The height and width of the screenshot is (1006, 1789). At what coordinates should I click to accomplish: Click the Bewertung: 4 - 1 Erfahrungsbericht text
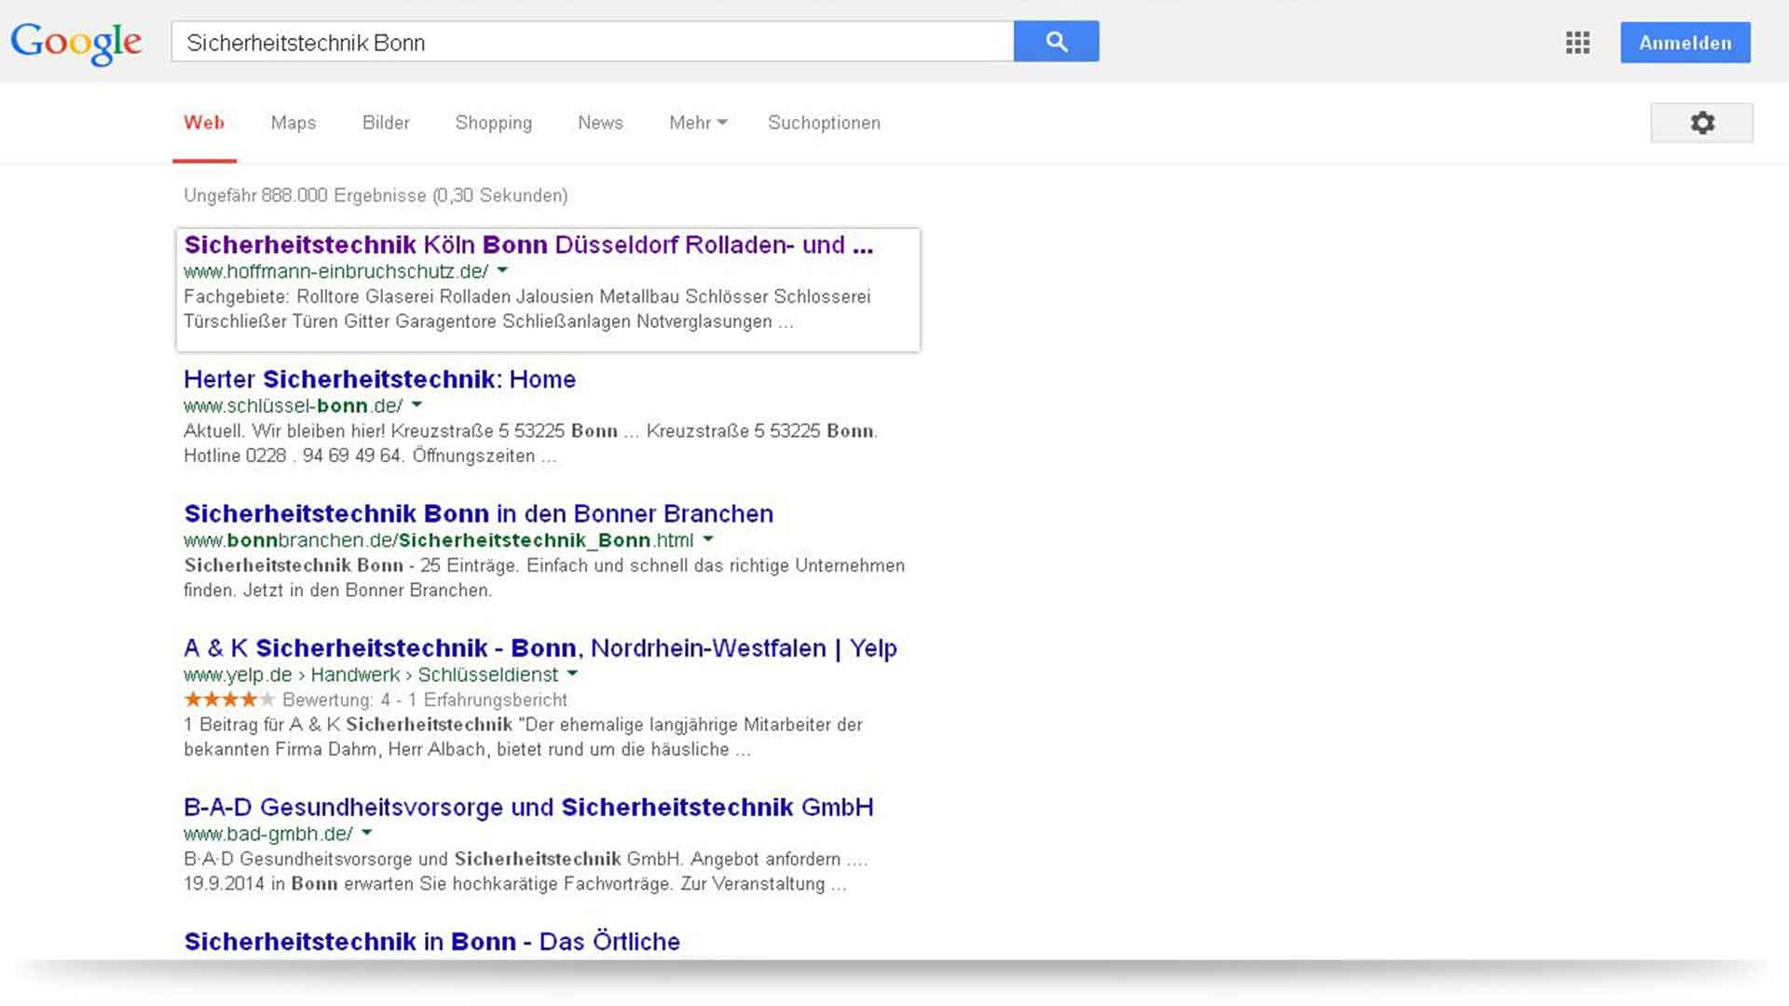coord(425,700)
